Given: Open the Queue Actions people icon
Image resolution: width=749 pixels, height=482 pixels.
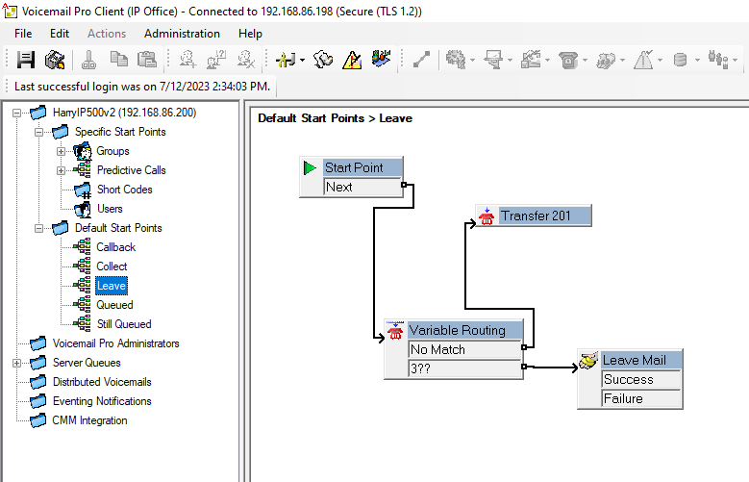Looking at the screenshot, I should (x=718, y=60).
